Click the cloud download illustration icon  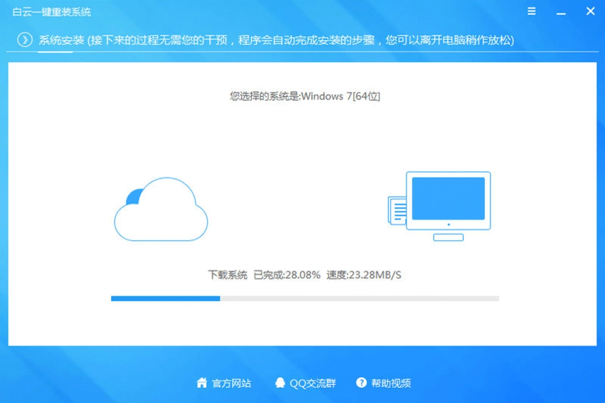(x=161, y=210)
